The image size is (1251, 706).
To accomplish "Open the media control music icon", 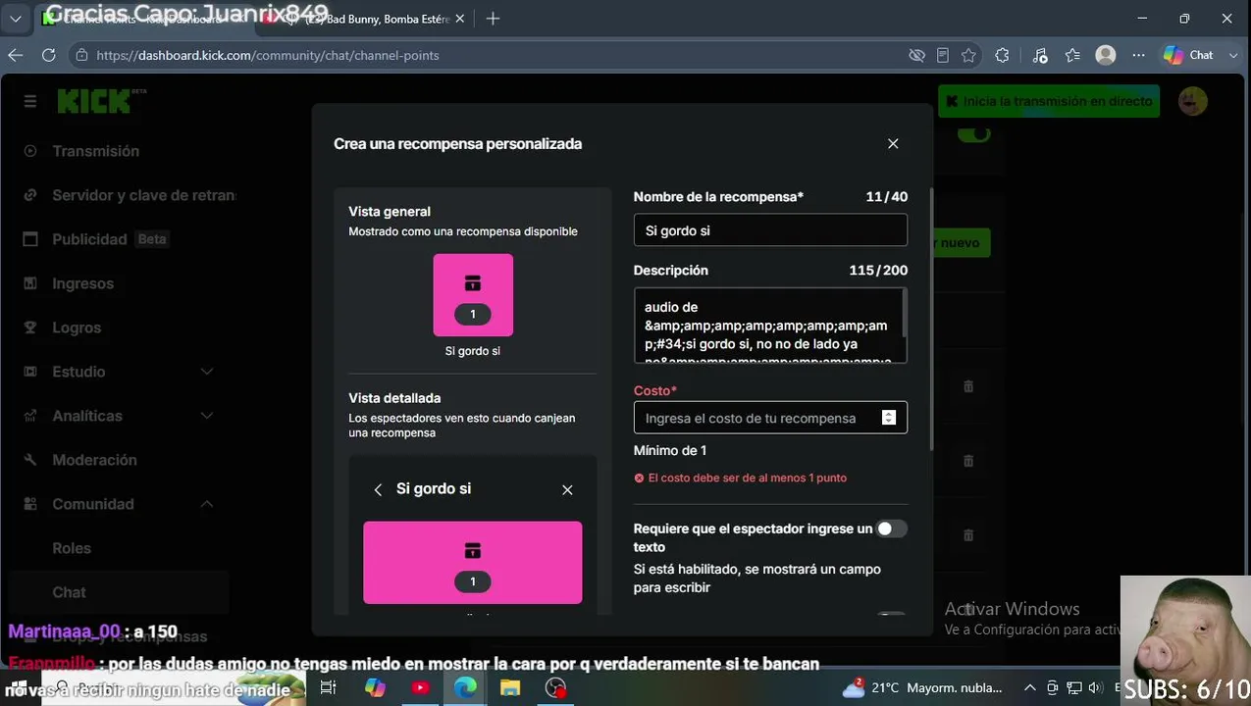I will tap(1040, 55).
